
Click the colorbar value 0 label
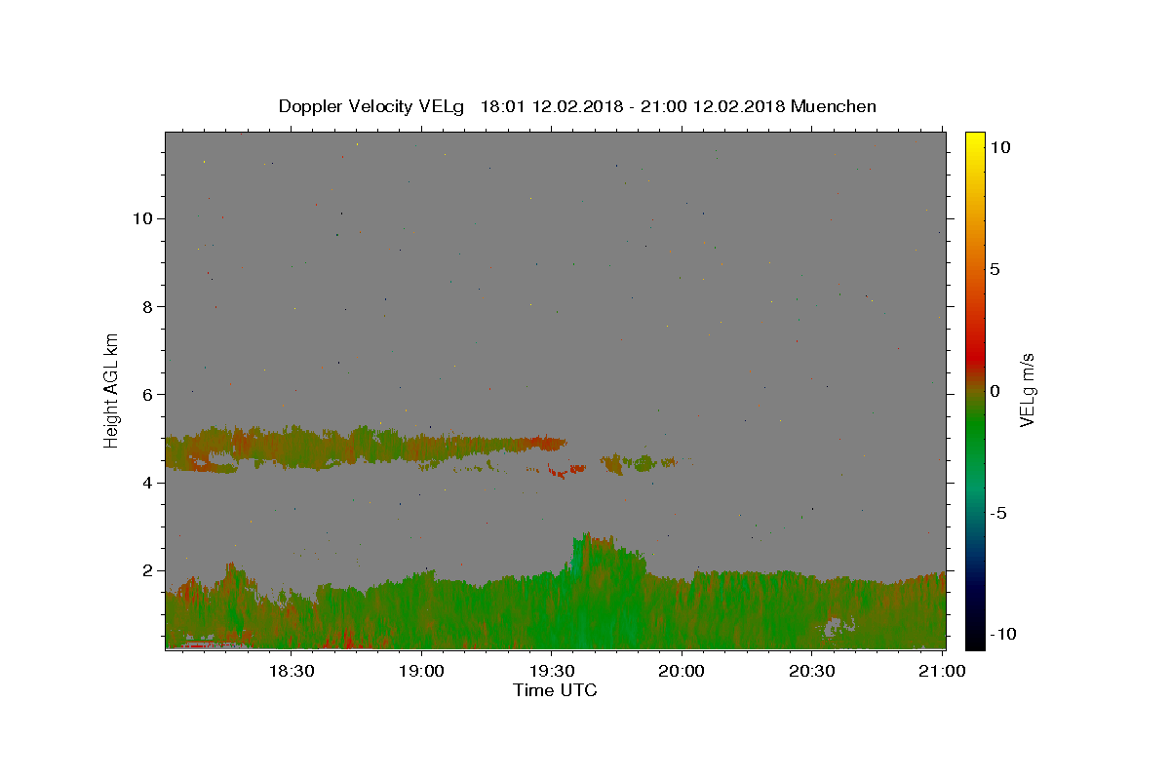[x=994, y=391]
